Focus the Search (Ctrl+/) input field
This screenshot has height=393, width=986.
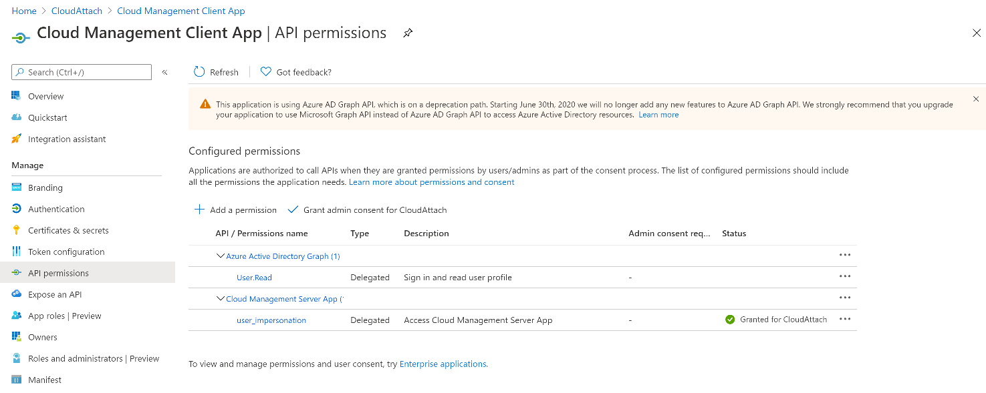pyautogui.click(x=82, y=72)
